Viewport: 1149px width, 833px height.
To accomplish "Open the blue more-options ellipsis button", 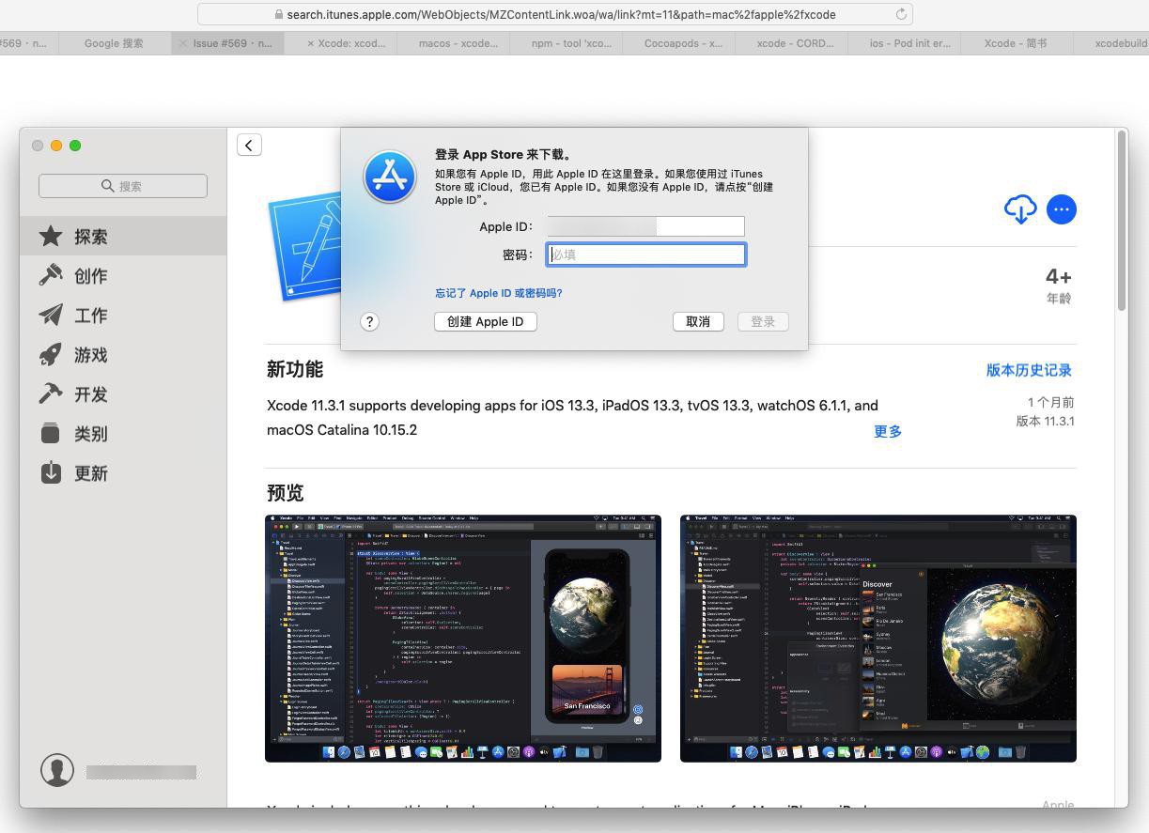I will click(x=1062, y=209).
